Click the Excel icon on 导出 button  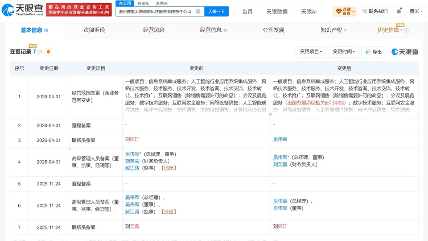368,52
